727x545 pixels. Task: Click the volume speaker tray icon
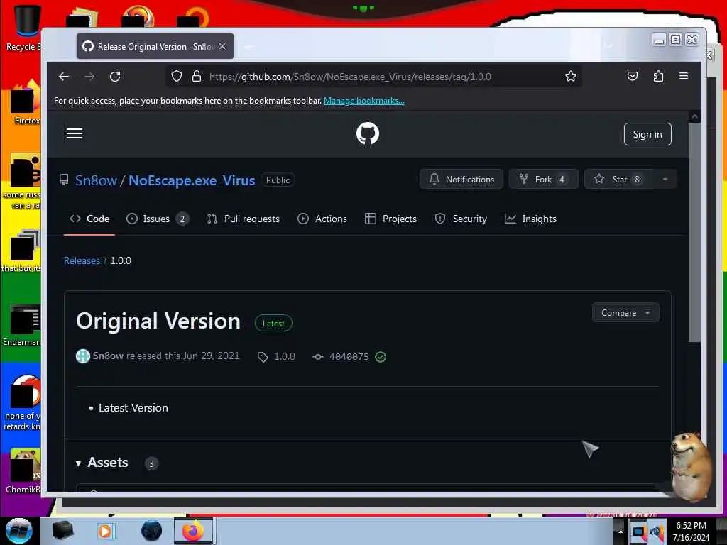coord(658,532)
